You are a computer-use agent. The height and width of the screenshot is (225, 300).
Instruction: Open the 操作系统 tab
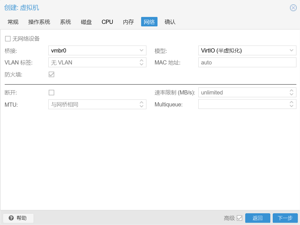[39, 22]
